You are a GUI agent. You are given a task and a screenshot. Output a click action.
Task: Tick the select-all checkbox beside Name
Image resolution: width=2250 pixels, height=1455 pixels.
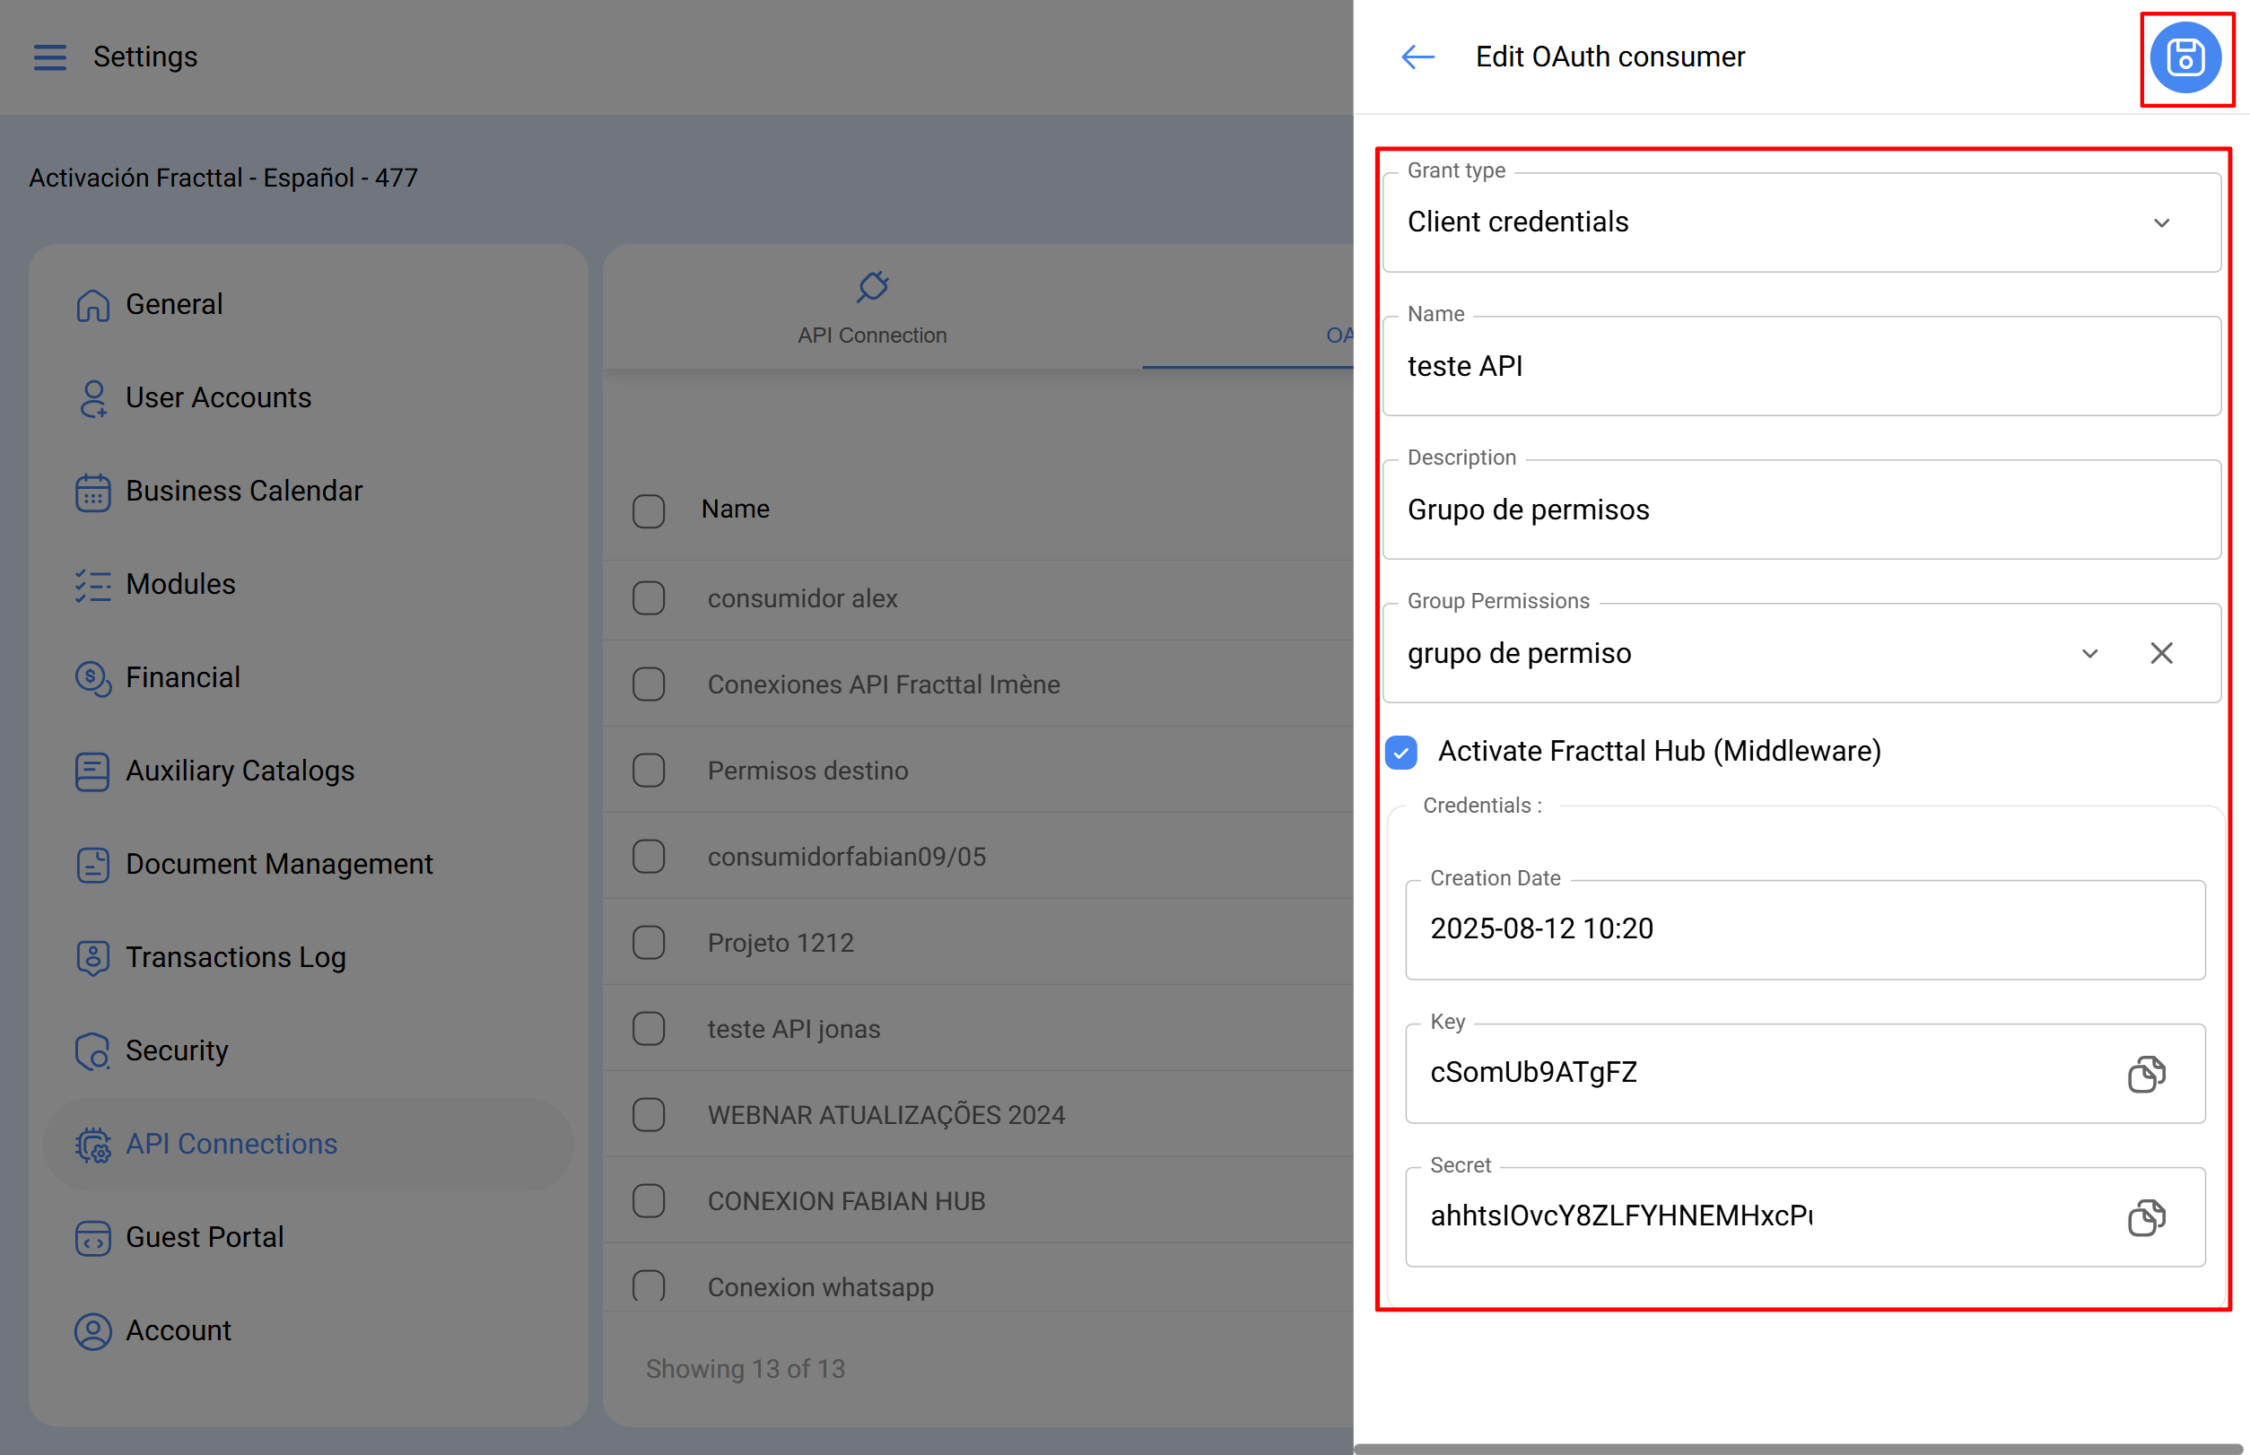point(649,510)
